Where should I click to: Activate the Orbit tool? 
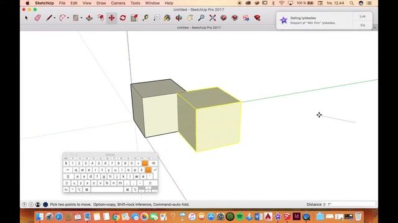coord(179,18)
